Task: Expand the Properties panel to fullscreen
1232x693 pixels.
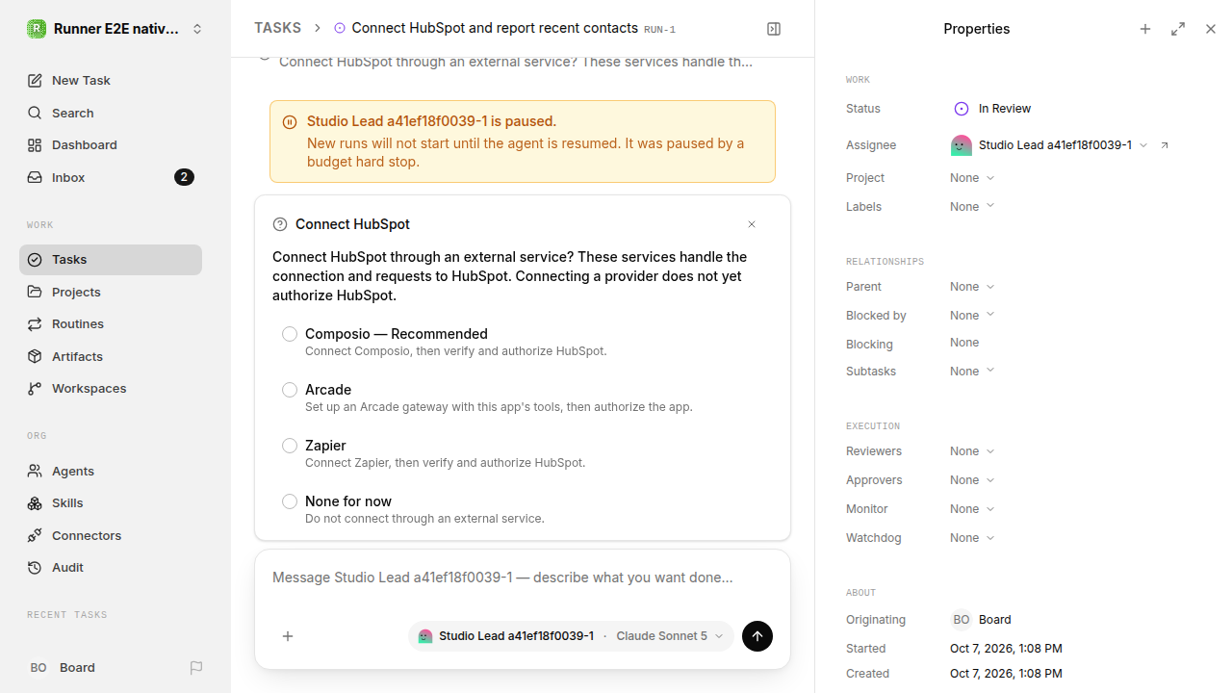Action: click(x=1178, y=29)
